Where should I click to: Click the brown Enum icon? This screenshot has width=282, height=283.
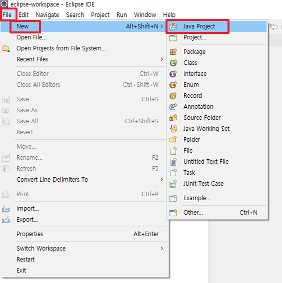pyautogui.click(x=173, y=85)
